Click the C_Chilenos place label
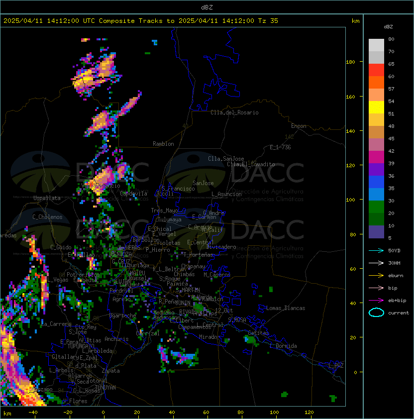414x419 pixels. coord(47,217)
